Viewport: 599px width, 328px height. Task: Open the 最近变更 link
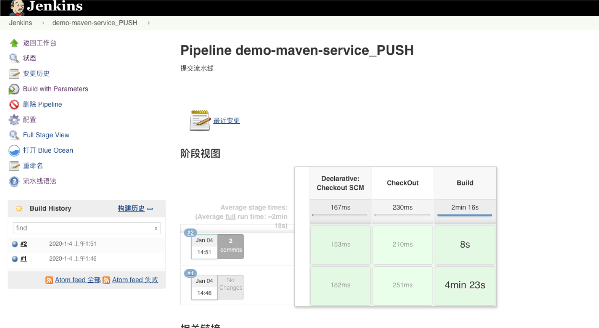click(x=227, y=121)
